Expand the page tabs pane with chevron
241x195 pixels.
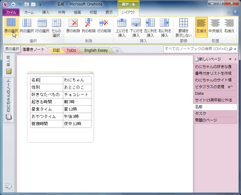[x=236, y=59]
